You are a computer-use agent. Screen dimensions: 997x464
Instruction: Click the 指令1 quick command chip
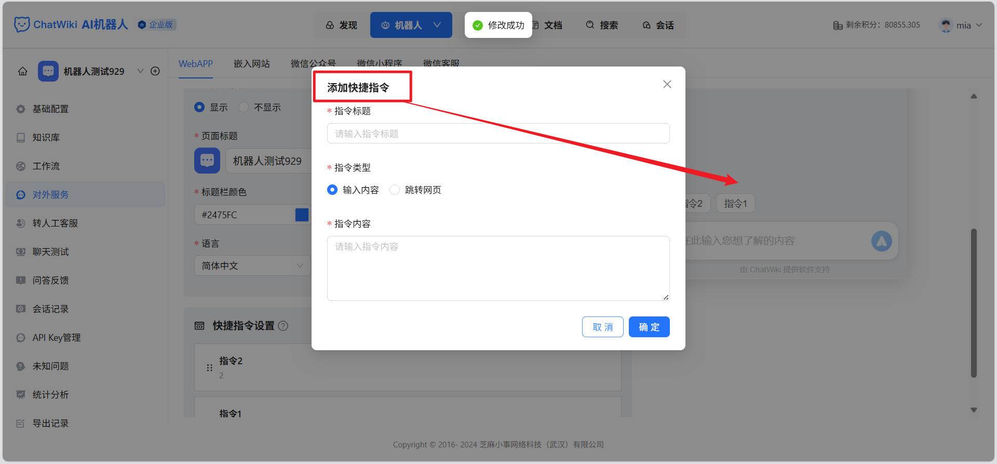point(736,203)
